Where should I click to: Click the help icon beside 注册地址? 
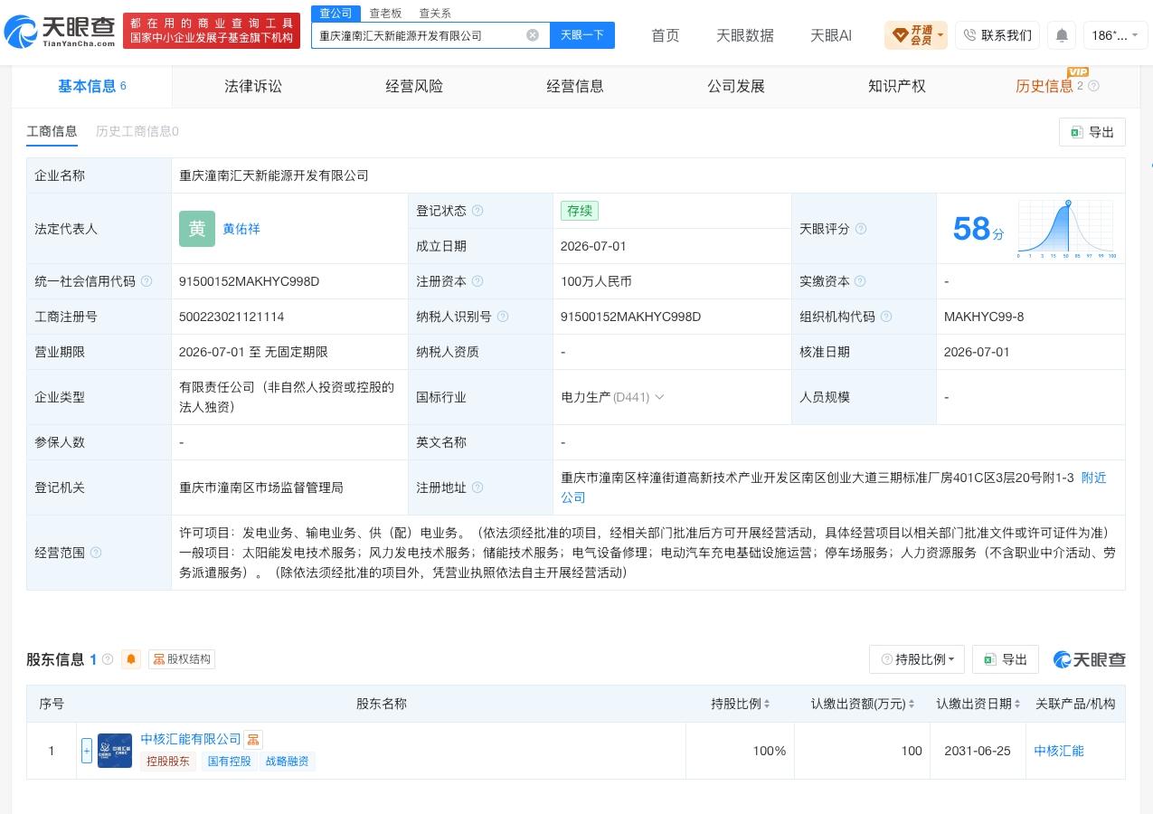point(477,487)
